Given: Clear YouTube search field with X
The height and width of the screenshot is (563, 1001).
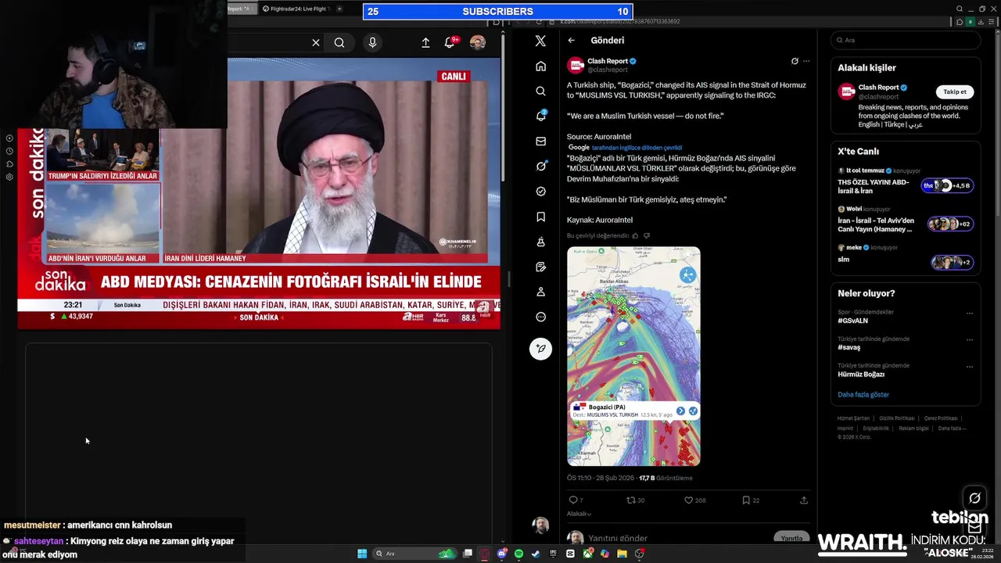Looking at the screenshot, I should pos(316,43).
